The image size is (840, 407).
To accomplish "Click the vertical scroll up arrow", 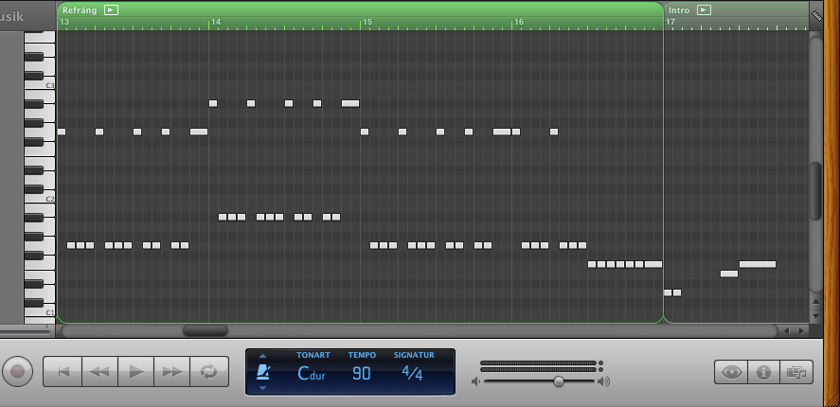I will [815, 302].
